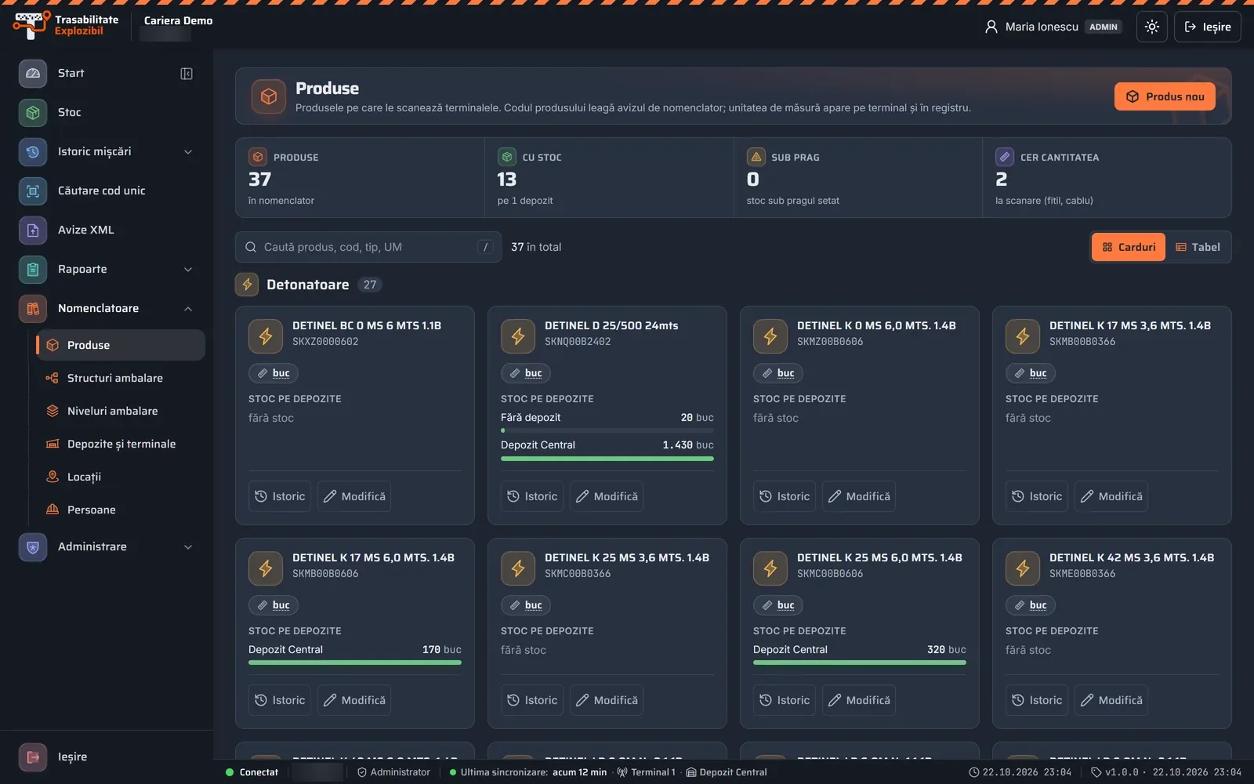This screenshot has width=1254, height=784.
Task: Open Persoane submenu item
Action: tap(121, 510)
